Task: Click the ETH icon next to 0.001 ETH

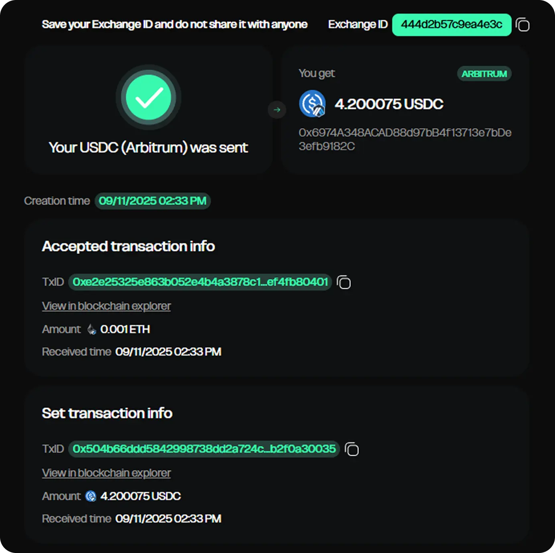Action: point(91,329)
